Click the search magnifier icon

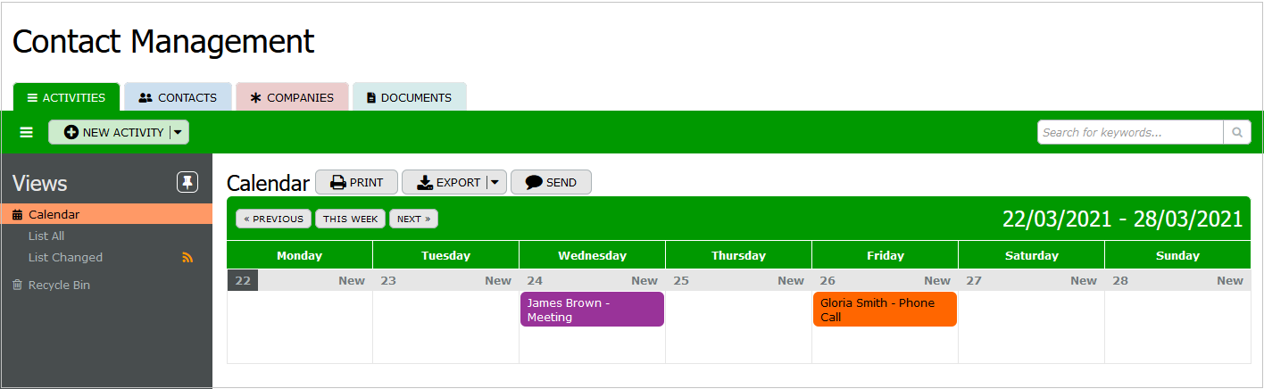pos(1237,132)
